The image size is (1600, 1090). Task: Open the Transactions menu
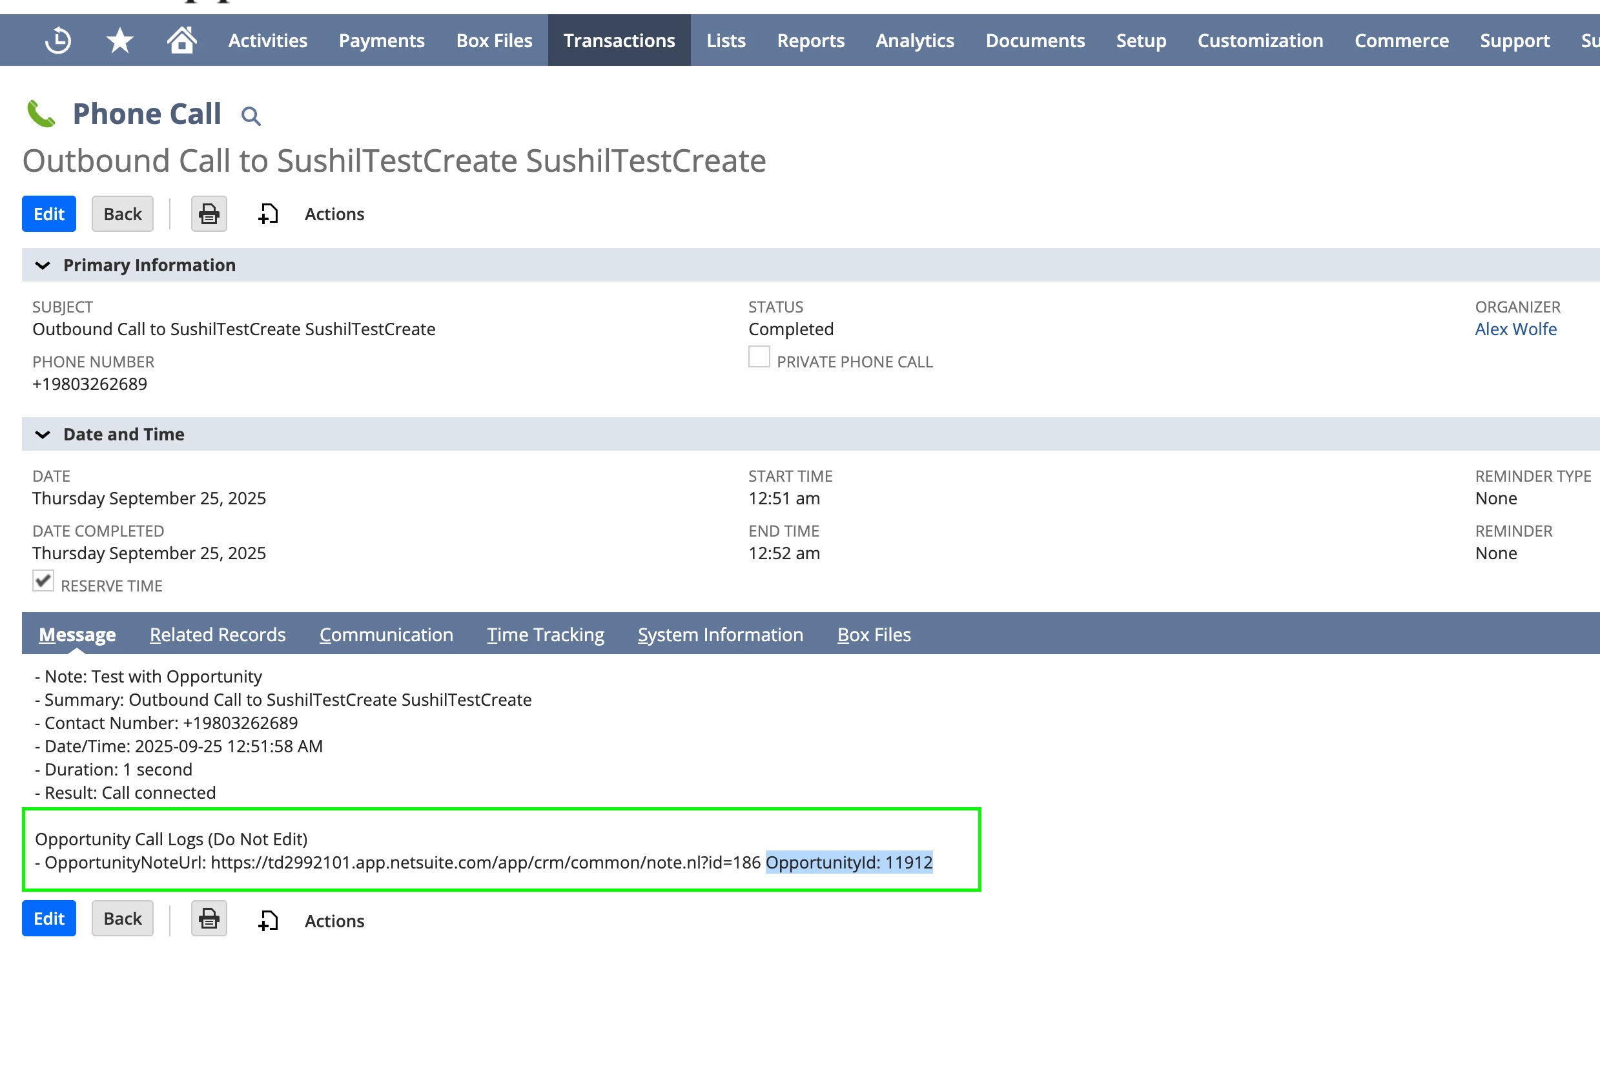(x=619, y=41)
